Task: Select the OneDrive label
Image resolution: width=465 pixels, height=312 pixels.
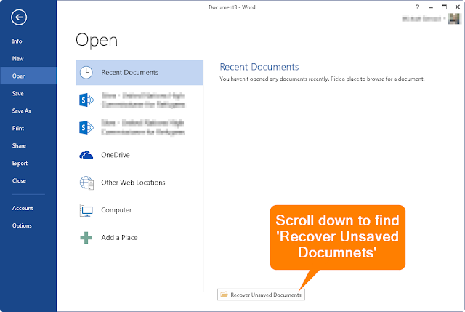Action: (x=116, y=155)
